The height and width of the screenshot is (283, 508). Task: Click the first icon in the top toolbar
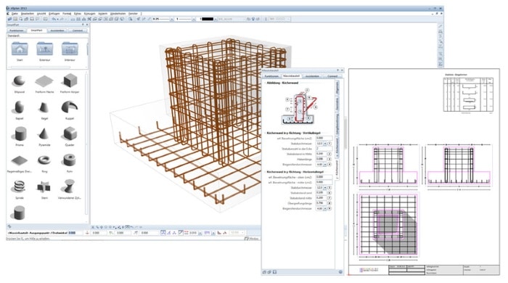tap(9, 19)
